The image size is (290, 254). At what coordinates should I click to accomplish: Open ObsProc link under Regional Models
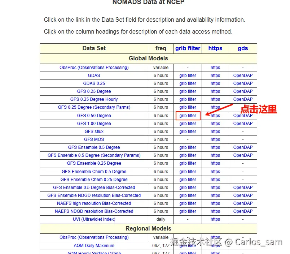[x=94, y=237]
